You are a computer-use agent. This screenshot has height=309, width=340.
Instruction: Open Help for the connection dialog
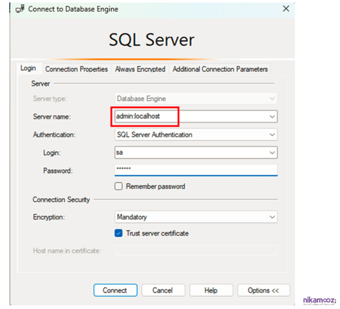point(211,291)
